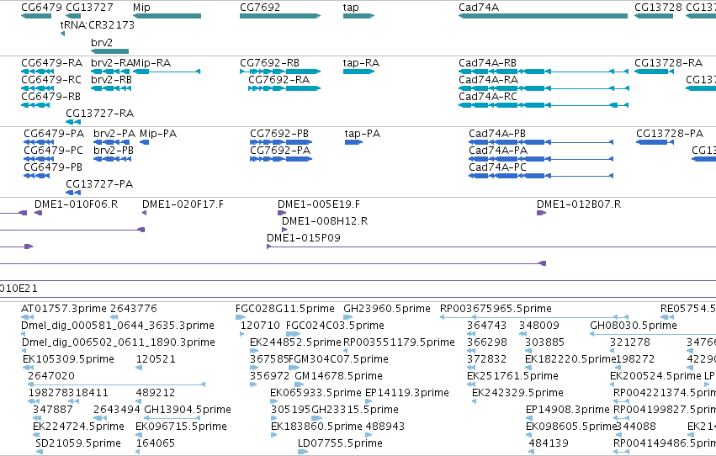Select protein Cad74A-PA
Screen dimensions: 716x456
coord(541,159)
